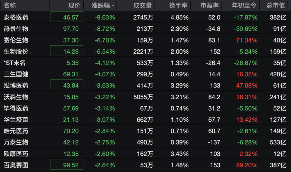Screen dimensions: 291x172
Task: Select the 三生国健 stock row
Action: pyautogui.click(x=145, y=74)
